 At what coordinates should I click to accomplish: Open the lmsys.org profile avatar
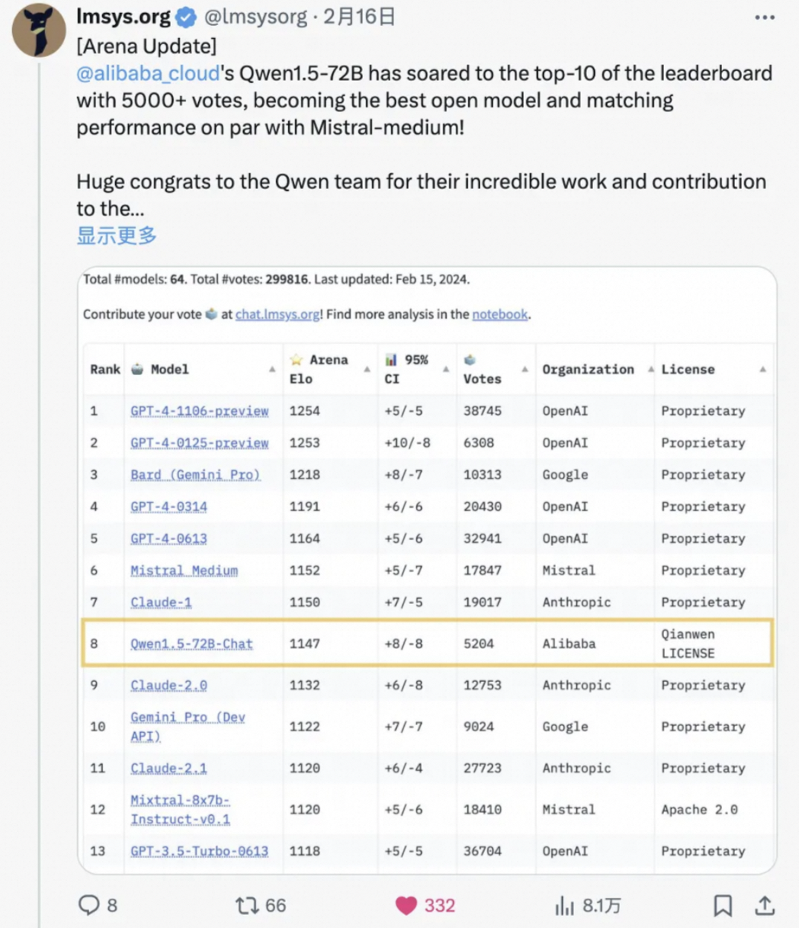point(38,31)
